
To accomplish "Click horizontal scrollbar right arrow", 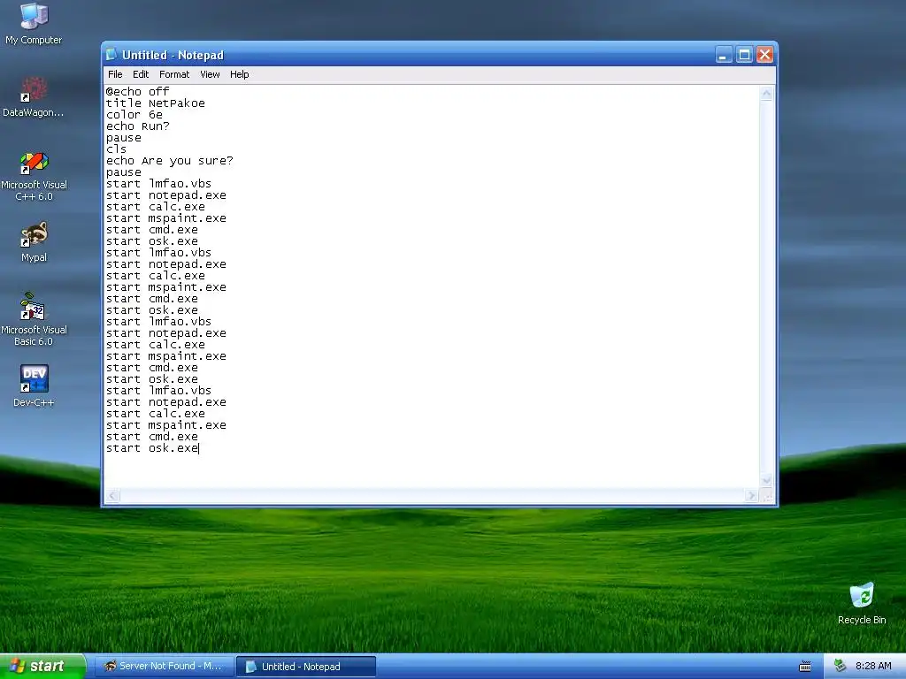I will coord(750,495).
